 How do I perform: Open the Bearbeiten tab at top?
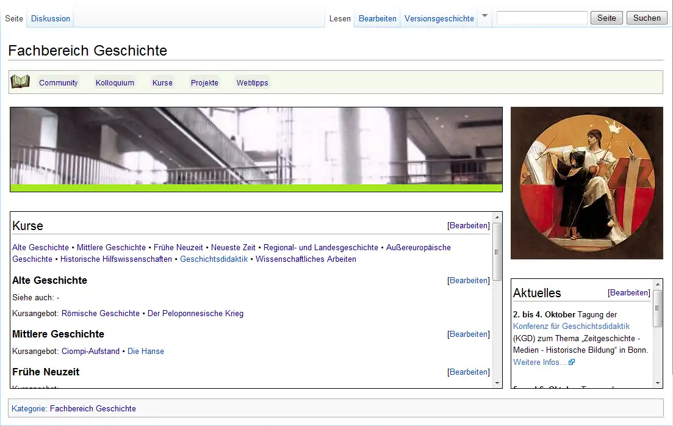pos(377,18)
